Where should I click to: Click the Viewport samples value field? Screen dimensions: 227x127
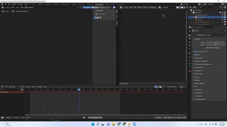(216, 45)
